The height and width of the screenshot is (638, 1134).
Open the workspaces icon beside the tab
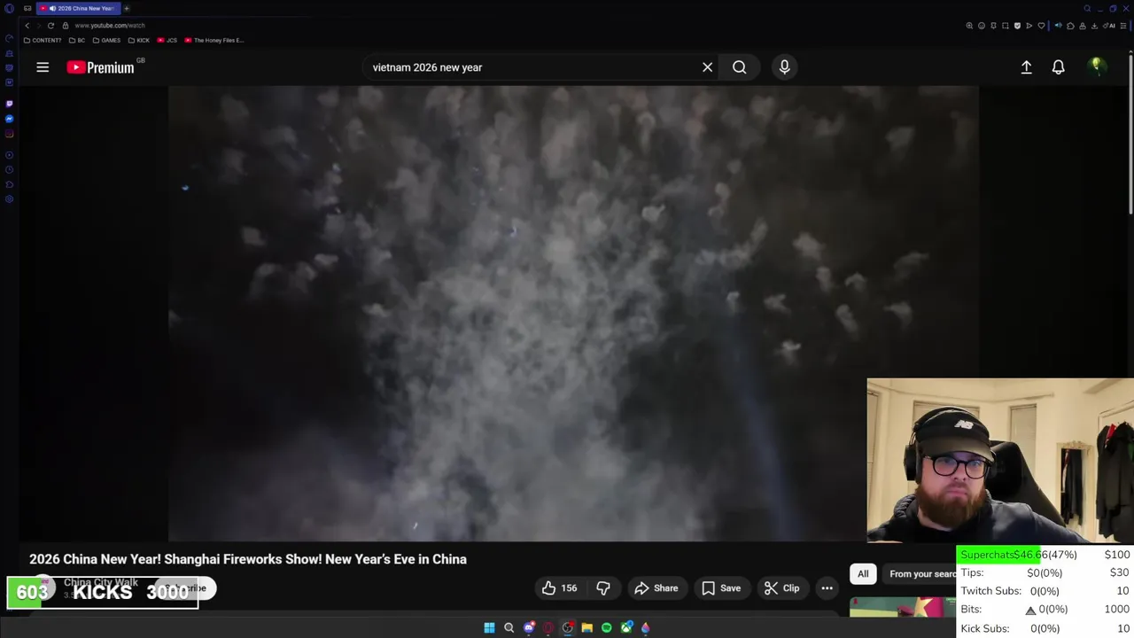pyautogui.click(x=27, y=8)
